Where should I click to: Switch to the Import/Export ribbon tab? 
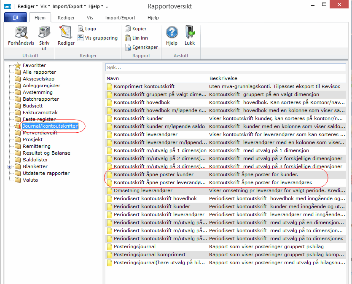(x=120, y=18)
